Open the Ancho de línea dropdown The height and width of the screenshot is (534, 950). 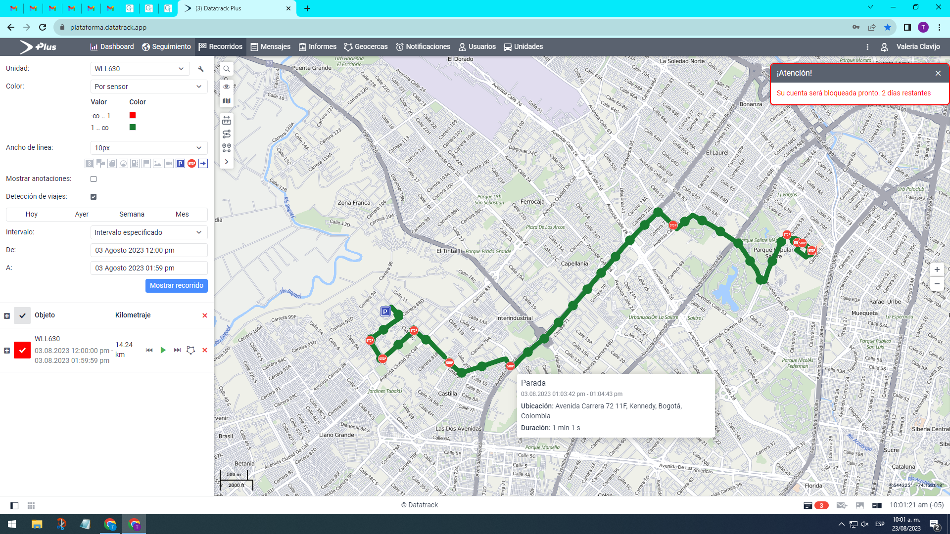148,148
